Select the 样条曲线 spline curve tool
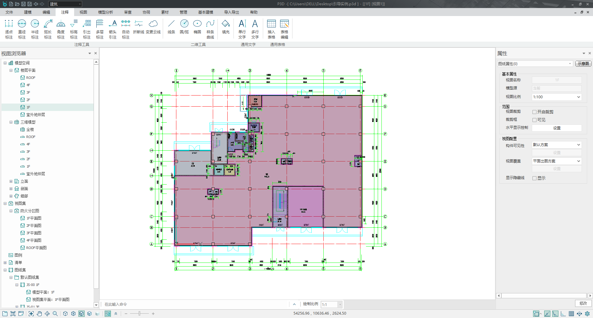 pos(210,29)
